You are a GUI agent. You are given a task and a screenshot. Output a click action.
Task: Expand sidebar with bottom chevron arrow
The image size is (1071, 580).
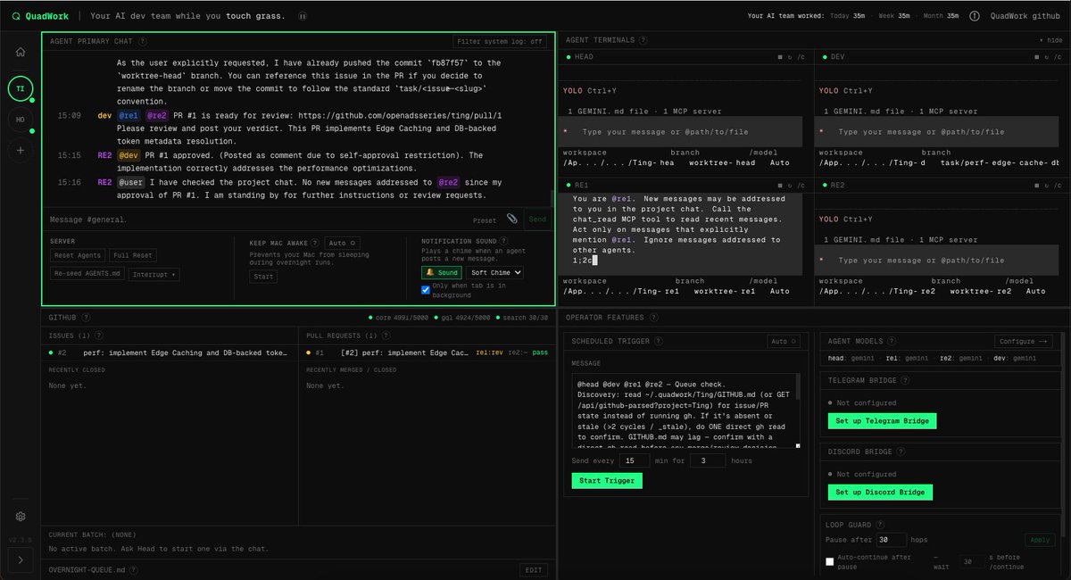(20, 560)
